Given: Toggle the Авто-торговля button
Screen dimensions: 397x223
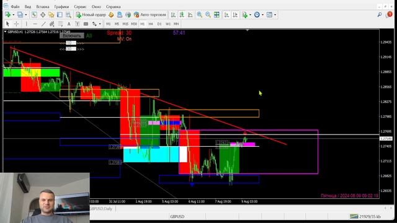Looking at the screenshot, I should 150,15.
